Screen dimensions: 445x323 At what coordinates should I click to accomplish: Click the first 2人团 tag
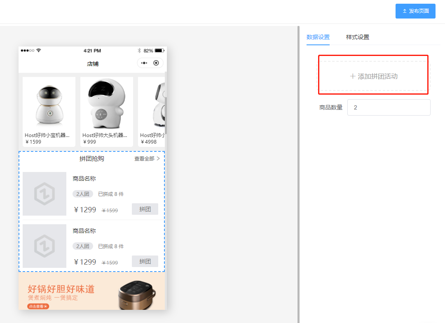tap(82, 194)
